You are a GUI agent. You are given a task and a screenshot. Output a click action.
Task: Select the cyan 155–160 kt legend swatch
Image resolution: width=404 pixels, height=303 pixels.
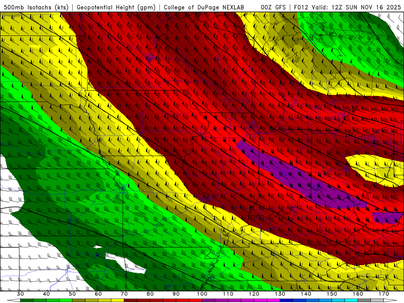pyautogui.click(x=351, y=300)
